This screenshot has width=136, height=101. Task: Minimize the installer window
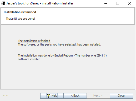(x=106, y=3)
